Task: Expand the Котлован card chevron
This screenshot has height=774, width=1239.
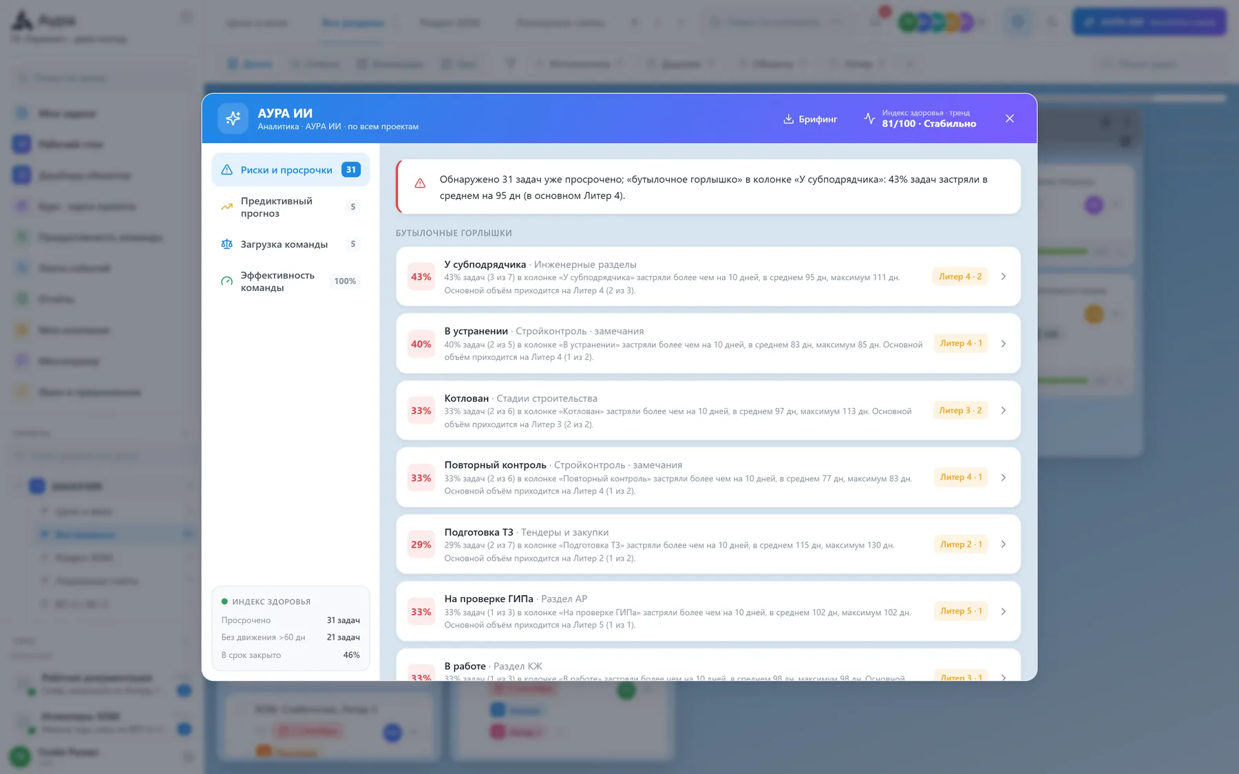Action: 1004,411
